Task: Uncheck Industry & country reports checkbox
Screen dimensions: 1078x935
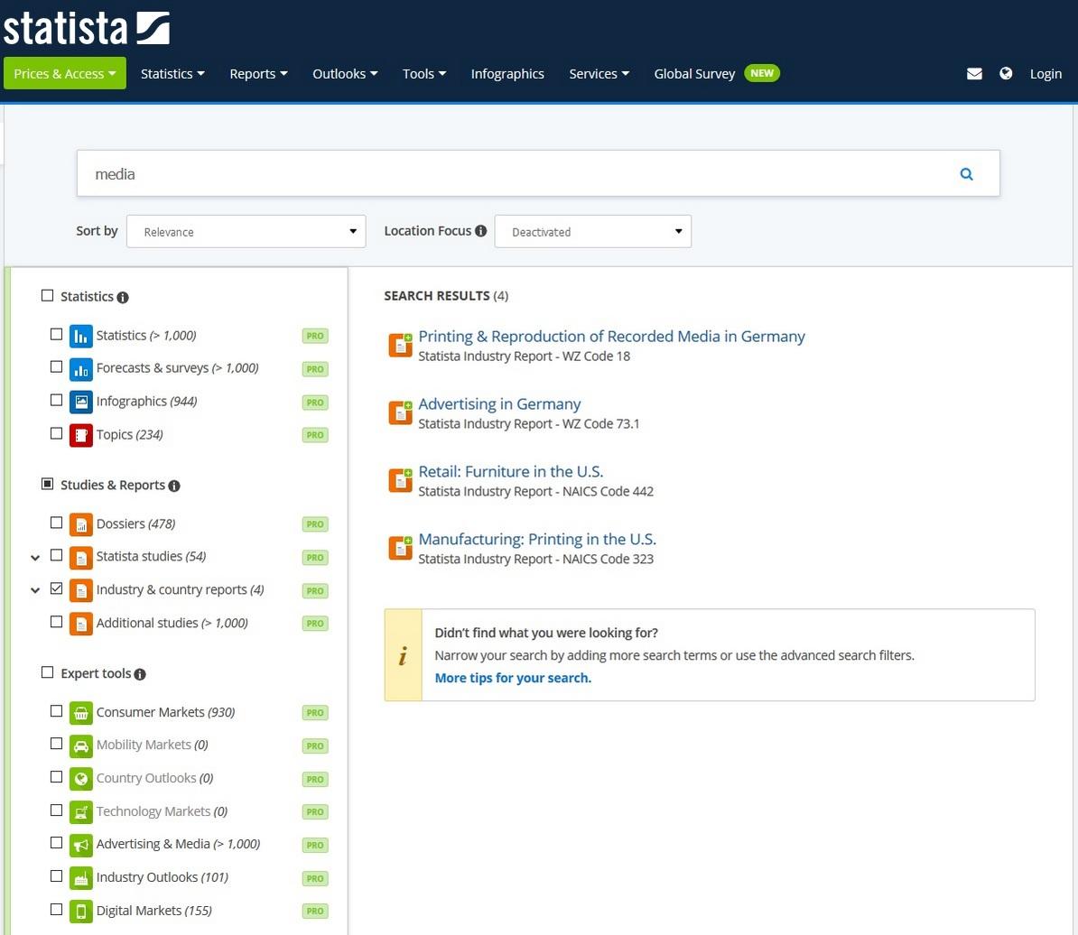Action: click(56, 588)
